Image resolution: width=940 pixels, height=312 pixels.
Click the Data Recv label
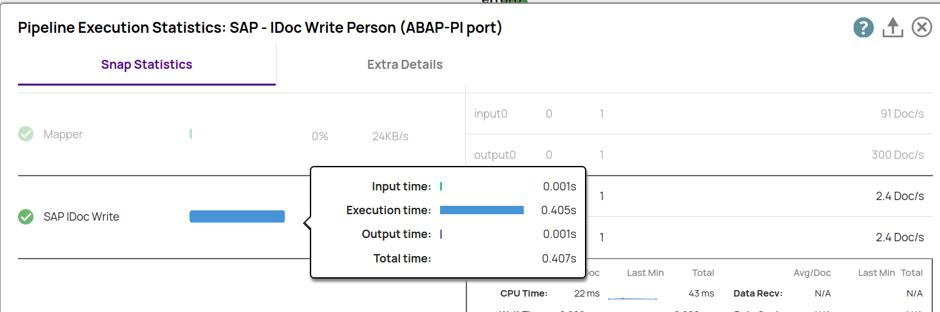(758, 293)
